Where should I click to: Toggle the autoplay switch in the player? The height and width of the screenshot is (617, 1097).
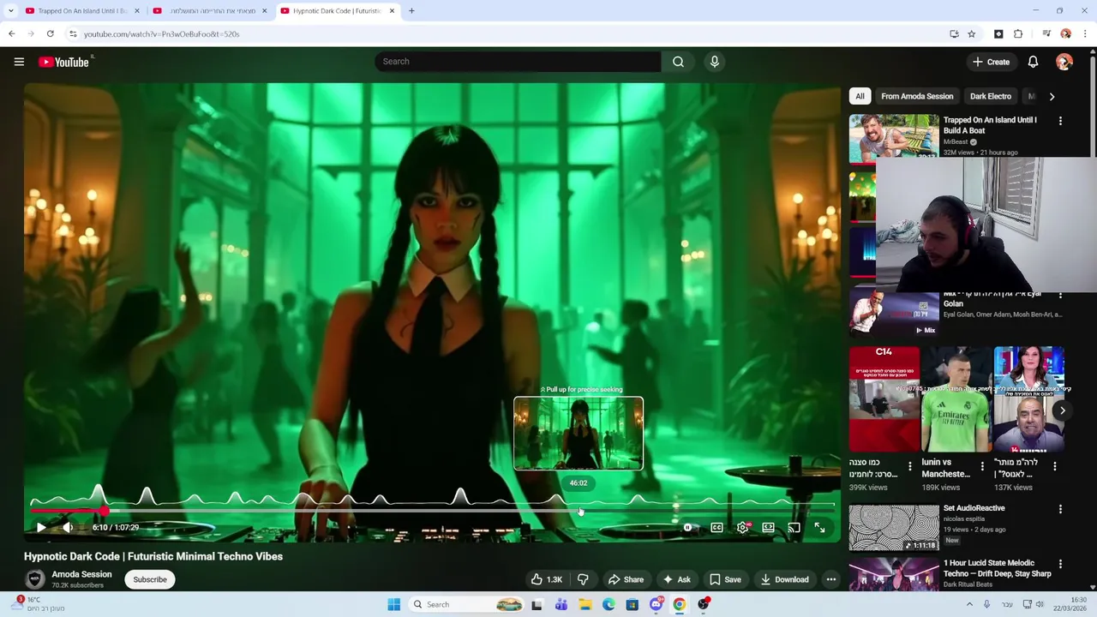pyautogui.click(x=687, y=528)
